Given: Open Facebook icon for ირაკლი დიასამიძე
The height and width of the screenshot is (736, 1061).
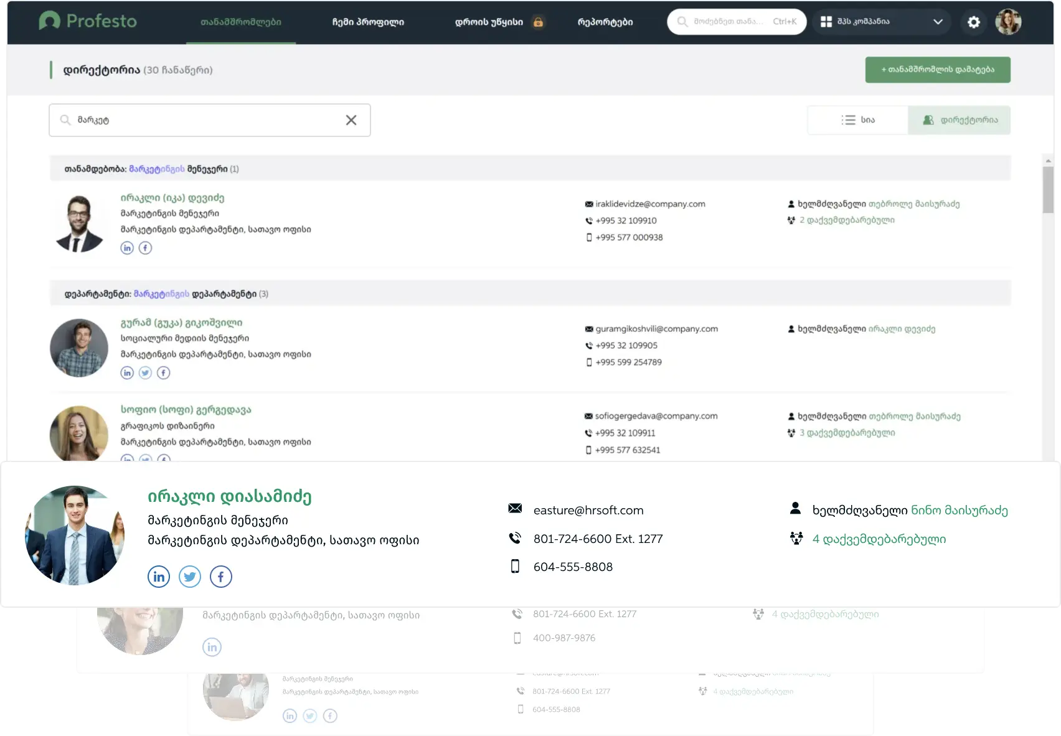Looking at the screenshot, I should (x=221, y=577).
